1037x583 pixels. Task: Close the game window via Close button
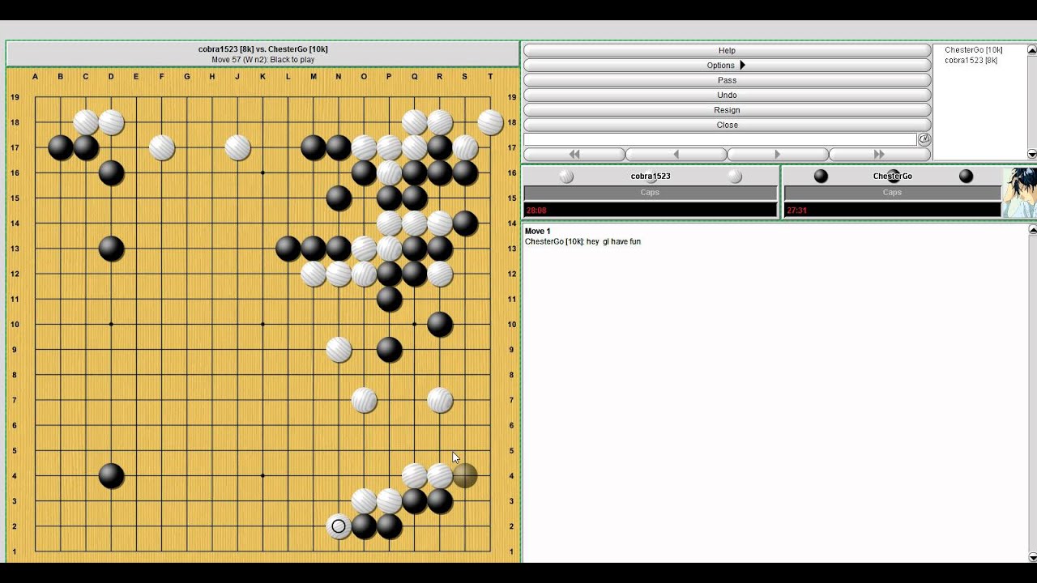(x=727, y=125)
